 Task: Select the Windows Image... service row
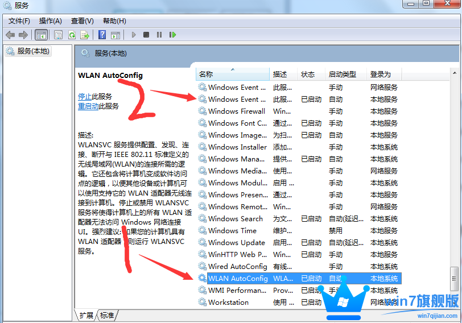coord(299,135)
